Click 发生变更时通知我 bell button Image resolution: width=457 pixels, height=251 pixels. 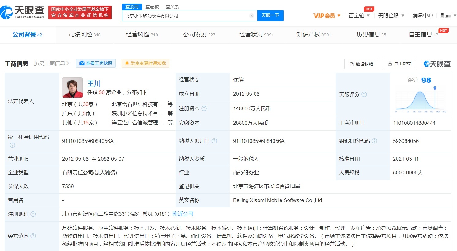tap(145, 63)
